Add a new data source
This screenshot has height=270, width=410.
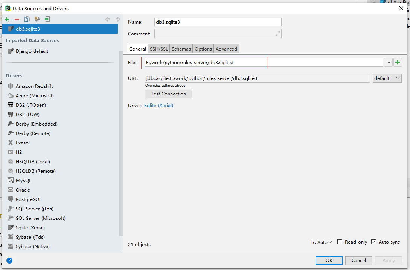tap(7, 19)
